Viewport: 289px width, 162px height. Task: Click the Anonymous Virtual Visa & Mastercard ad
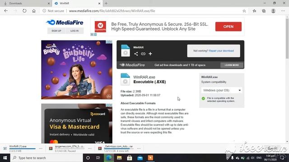pos(77,123)
